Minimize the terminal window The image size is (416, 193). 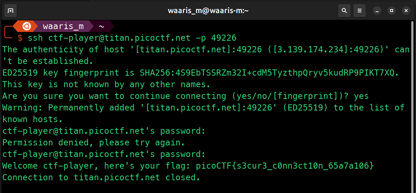pyautogui.click(x=377, y=11)
